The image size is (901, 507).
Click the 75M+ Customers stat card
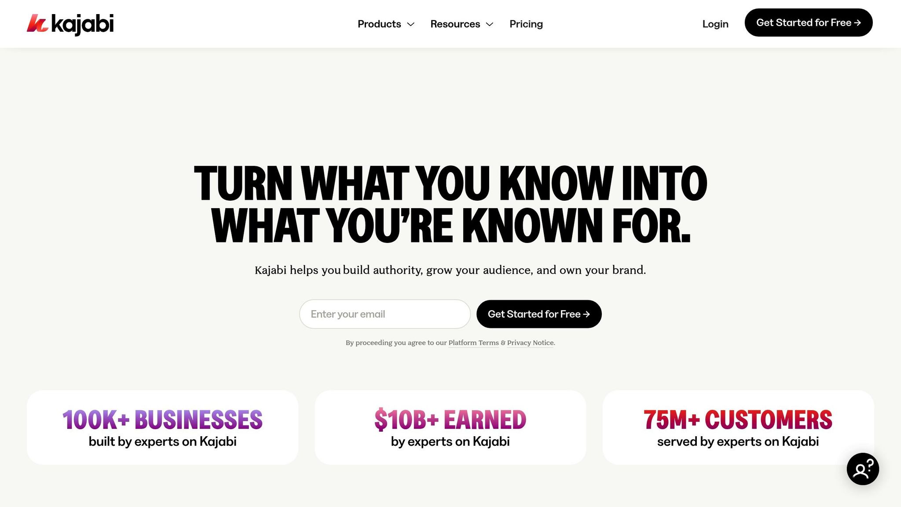[738, 427]
